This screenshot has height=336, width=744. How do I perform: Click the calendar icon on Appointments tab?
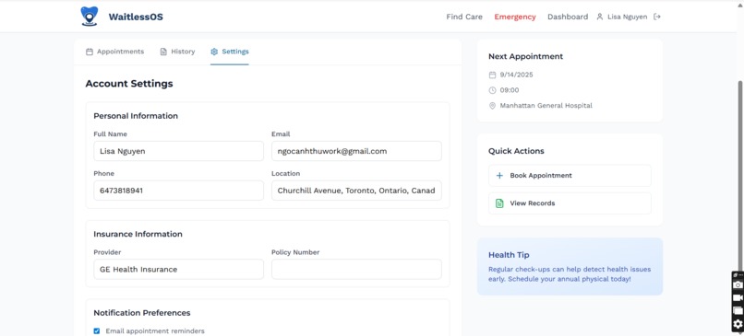(90, 52)
